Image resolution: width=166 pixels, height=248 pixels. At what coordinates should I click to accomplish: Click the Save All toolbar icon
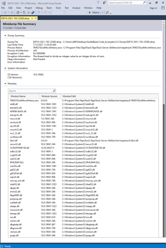tap(33, 12)
